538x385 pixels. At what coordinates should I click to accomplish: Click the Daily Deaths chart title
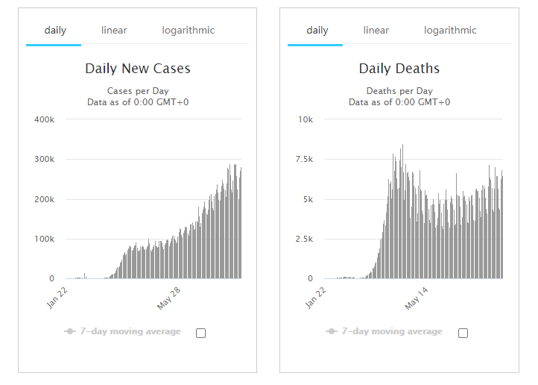pyautogui.click(x=399, y=69)
